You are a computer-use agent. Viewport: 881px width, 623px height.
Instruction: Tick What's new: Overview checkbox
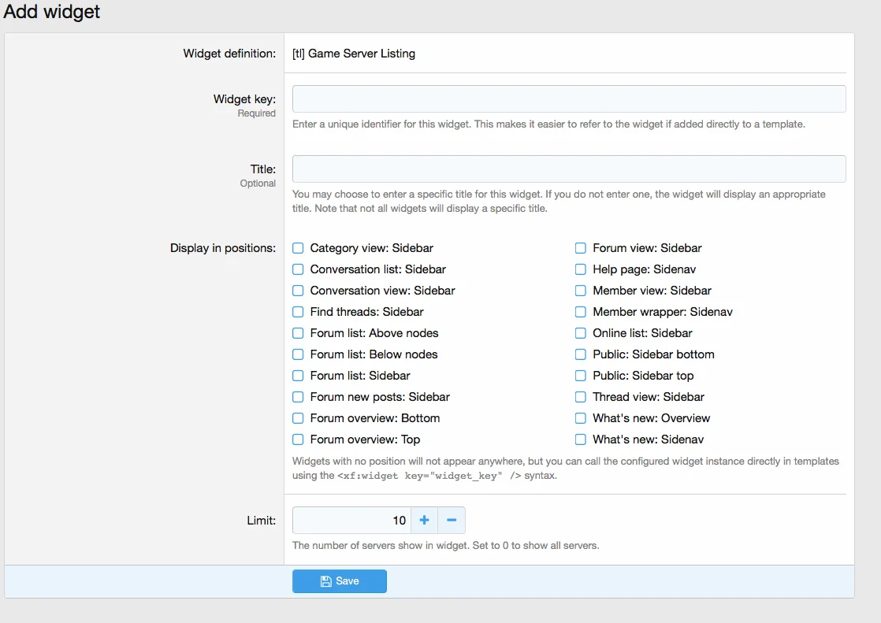[581, 418]
